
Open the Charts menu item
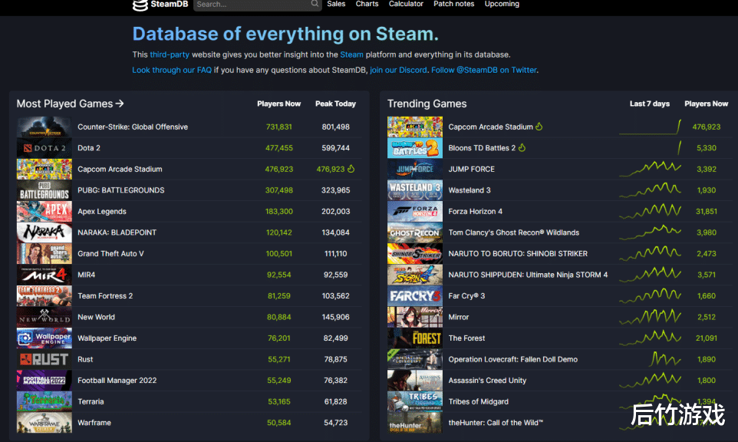click(367, 4)
